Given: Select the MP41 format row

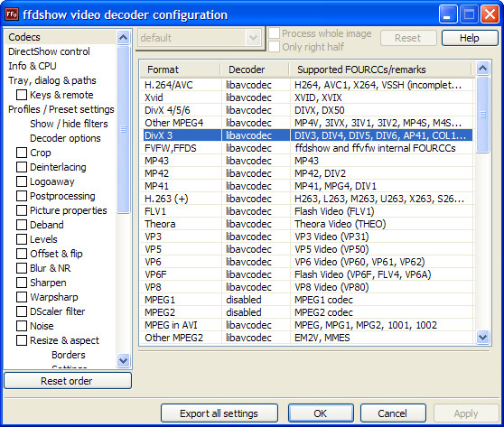Looking at the screenshot, I should pyautogui.click(x=308, y=186).
